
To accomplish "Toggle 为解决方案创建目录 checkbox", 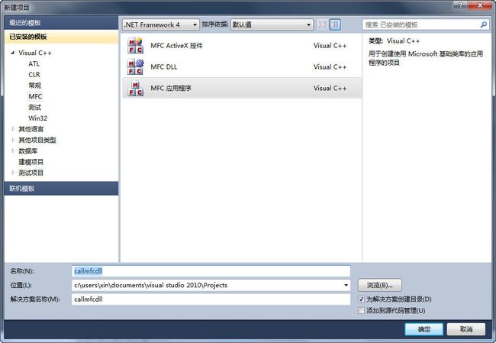I will pos(361,299).
